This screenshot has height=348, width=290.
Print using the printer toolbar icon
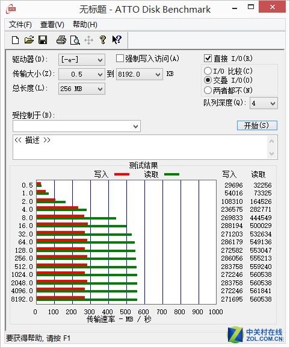[x=61, y=40]
